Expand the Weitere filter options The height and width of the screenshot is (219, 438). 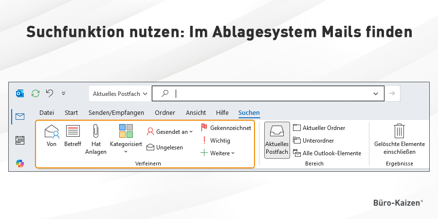click(218, 153)
